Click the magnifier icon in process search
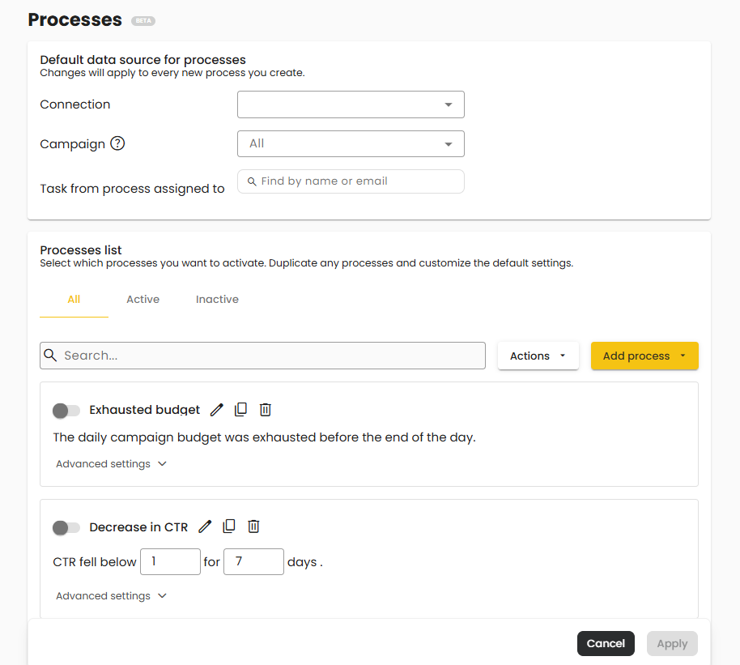The height and width of the screenshot is (665, 740). (x=51, y=356)
